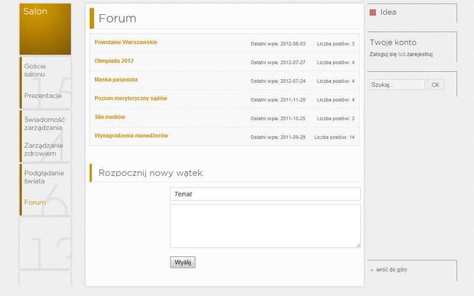Go to Goście salonu menu item
The image size is (474, 296).
35,70
